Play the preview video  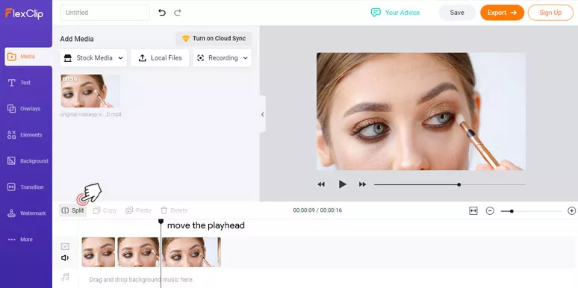click(343, 184)
